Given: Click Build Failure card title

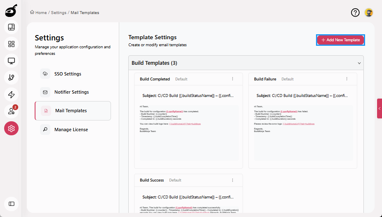Looking at the screenshot, I should pos(265,79).
